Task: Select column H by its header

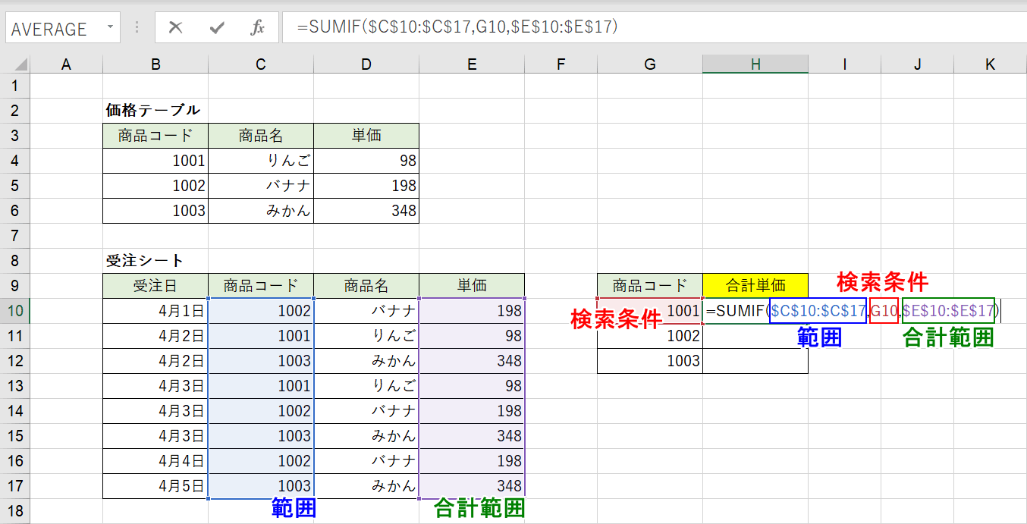Action: coord(755,64)
